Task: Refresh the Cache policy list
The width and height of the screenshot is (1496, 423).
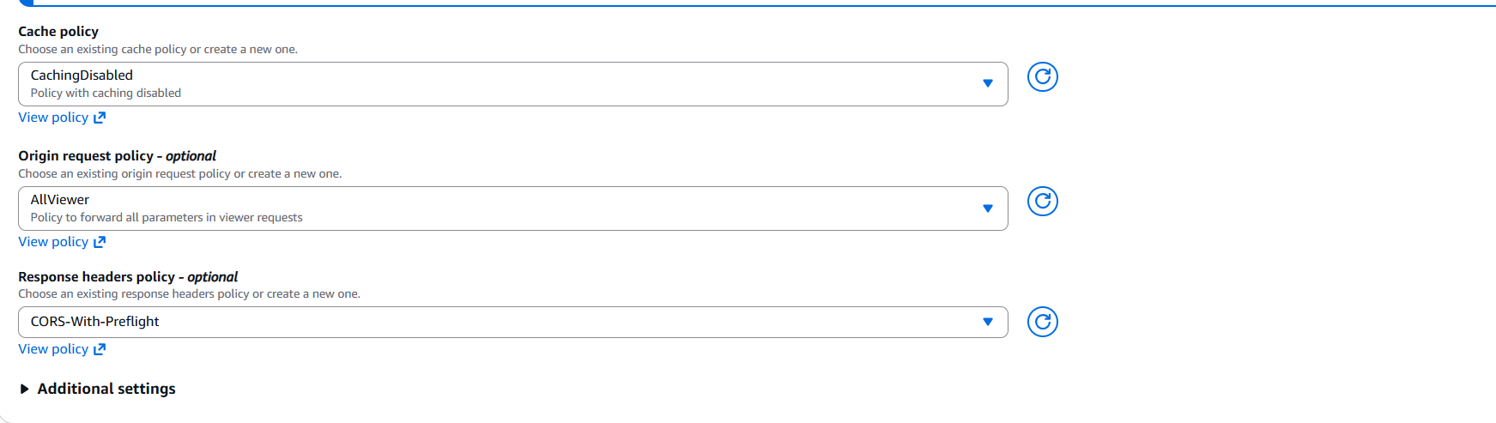Action: pos(1042,77)
